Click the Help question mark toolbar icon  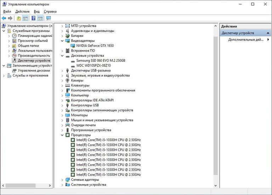tap(33, 18)
